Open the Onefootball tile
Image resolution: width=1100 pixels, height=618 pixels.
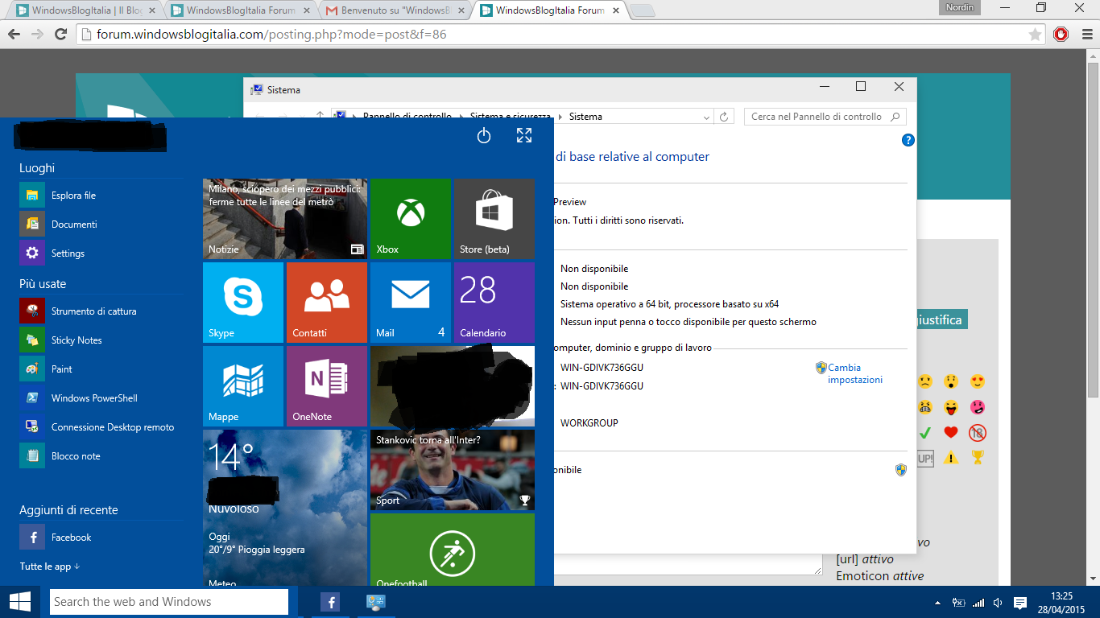tap(452, 550)
